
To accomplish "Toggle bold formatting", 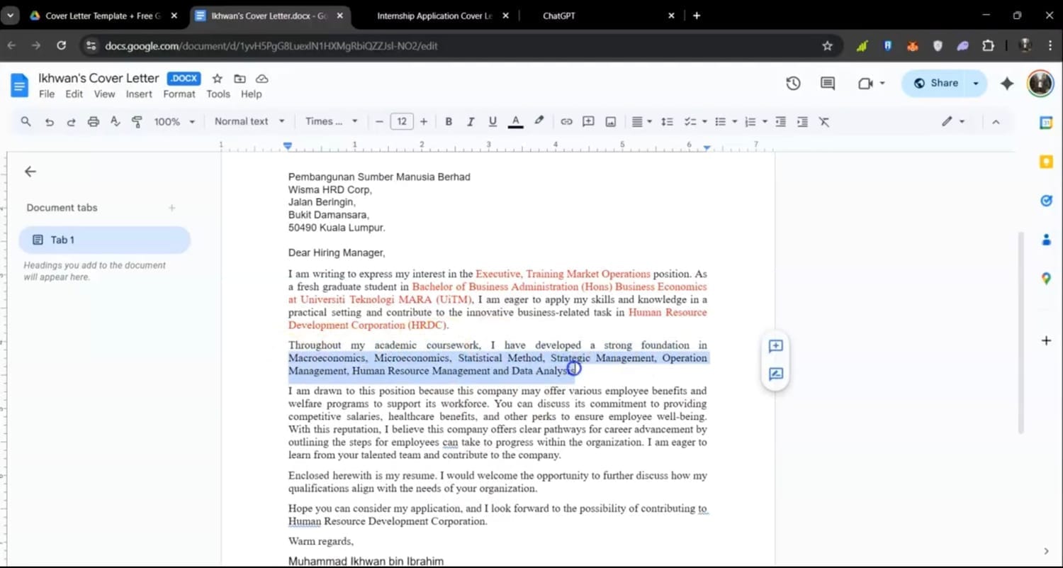I will pos(449,122).
